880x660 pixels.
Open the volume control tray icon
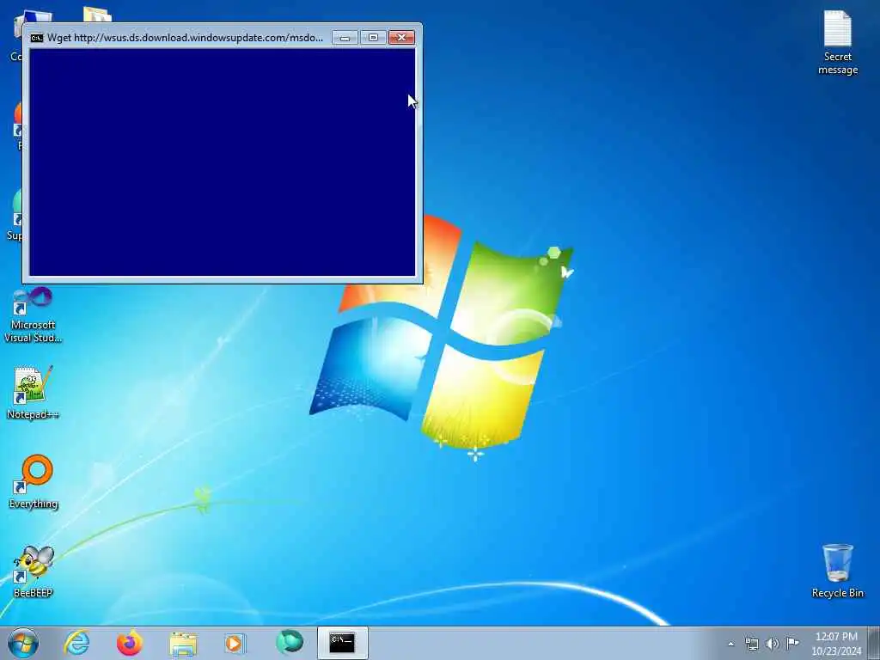773,644
